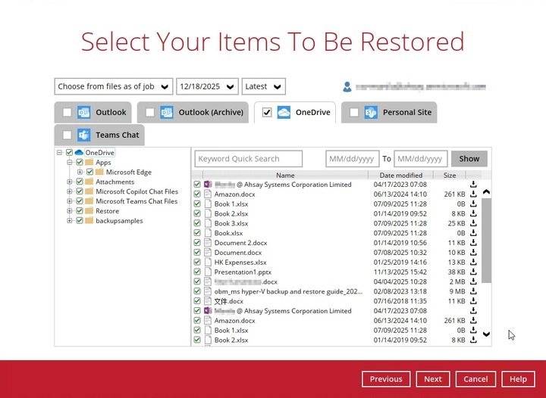The image size is (546, 398).
Task: Focus the Keyword Quick Search field
Action: point(248,159)
